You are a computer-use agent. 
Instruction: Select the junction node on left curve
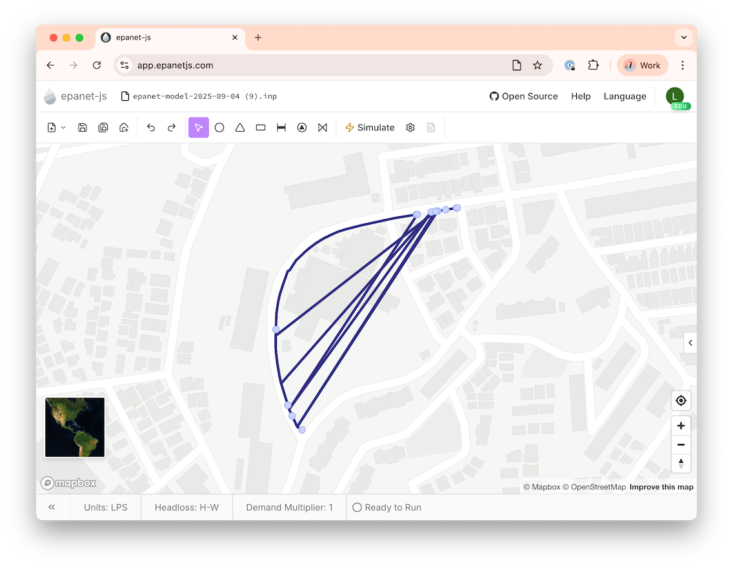point(276,330)
